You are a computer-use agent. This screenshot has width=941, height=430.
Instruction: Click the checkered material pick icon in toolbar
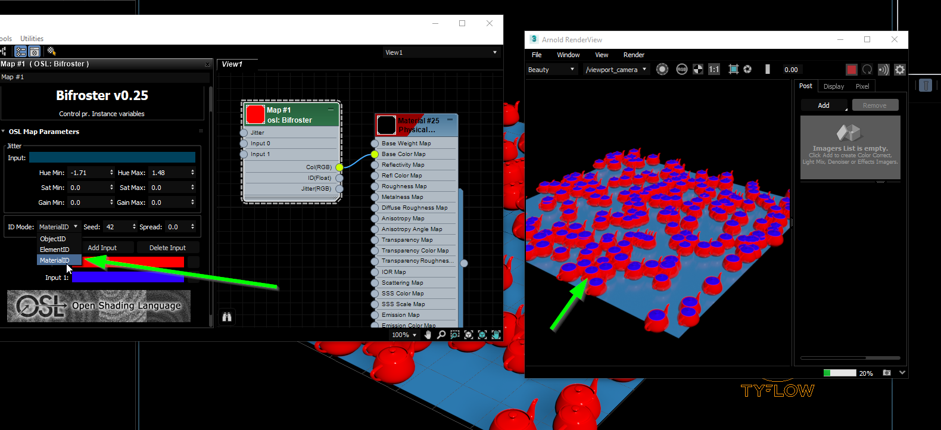(x=51, y=51)
